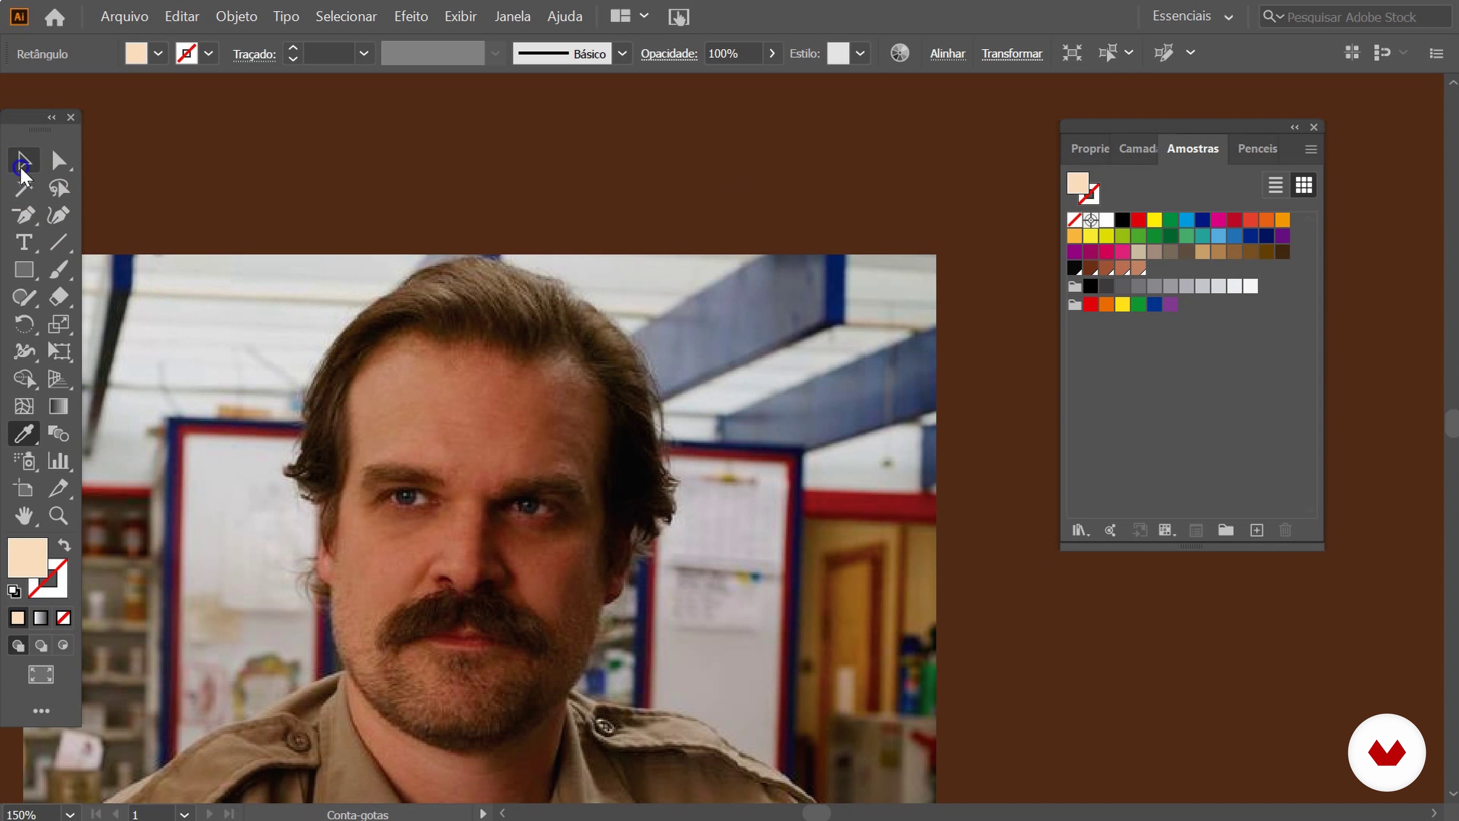The image size is (1459, 821).
Task: Open the Janela menu
Action: tap(512, 16)
